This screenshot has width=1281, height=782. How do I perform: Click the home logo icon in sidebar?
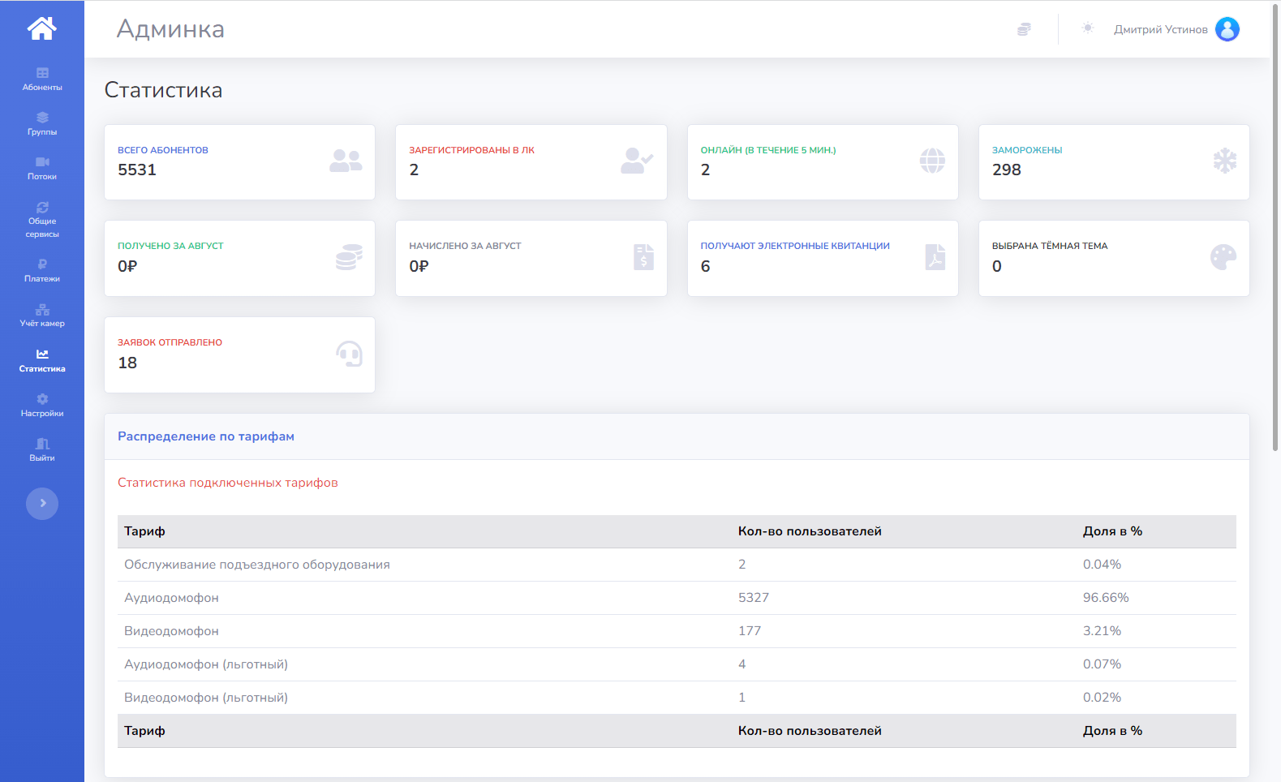(x=42, y=28)
